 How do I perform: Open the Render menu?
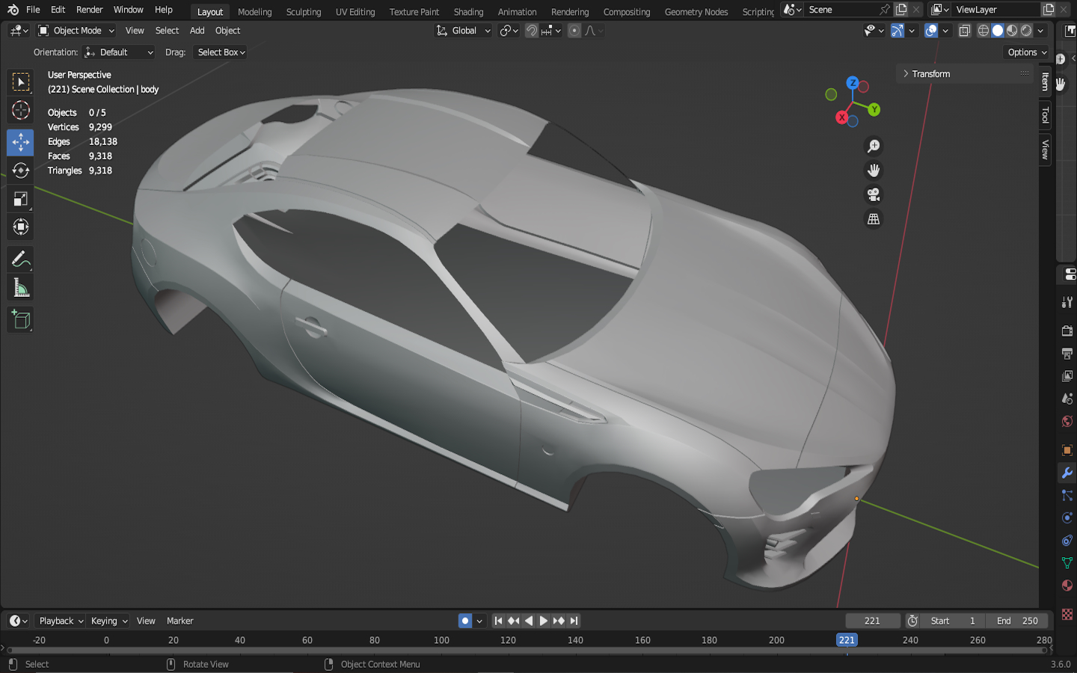[x=89, y=10]
